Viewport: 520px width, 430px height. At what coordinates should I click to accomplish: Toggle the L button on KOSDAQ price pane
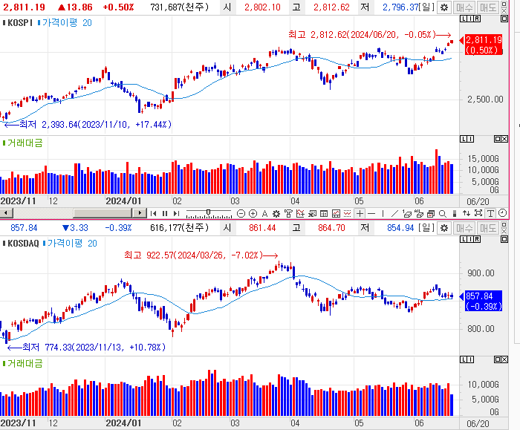(464, 239)
